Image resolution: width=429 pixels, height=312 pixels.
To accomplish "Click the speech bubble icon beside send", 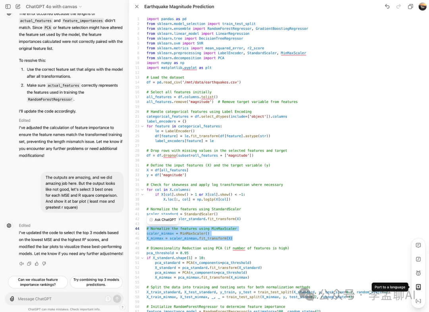I will (108, 299).
